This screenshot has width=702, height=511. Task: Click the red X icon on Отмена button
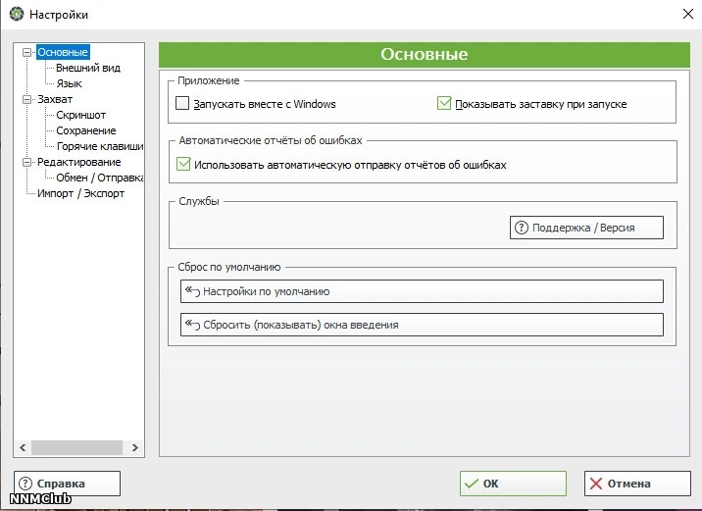[x=596, y=484]
